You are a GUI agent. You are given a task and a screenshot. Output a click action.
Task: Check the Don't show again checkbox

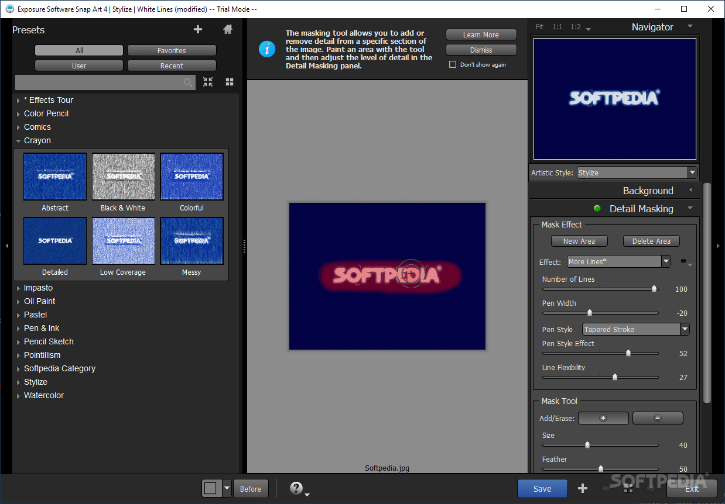tap(452, 64)
